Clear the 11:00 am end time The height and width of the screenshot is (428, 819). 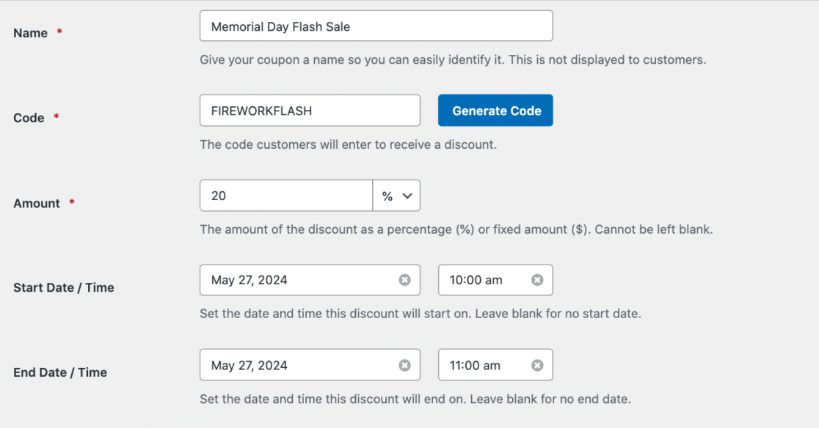539,365
